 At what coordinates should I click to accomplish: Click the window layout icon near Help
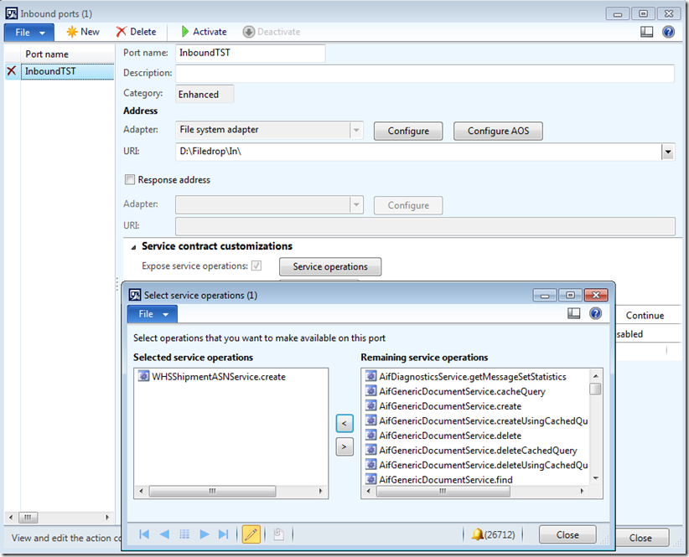(645, 31)
